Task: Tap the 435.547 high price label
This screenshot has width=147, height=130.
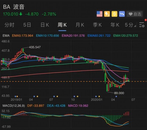Action: [x=35, y=47]
